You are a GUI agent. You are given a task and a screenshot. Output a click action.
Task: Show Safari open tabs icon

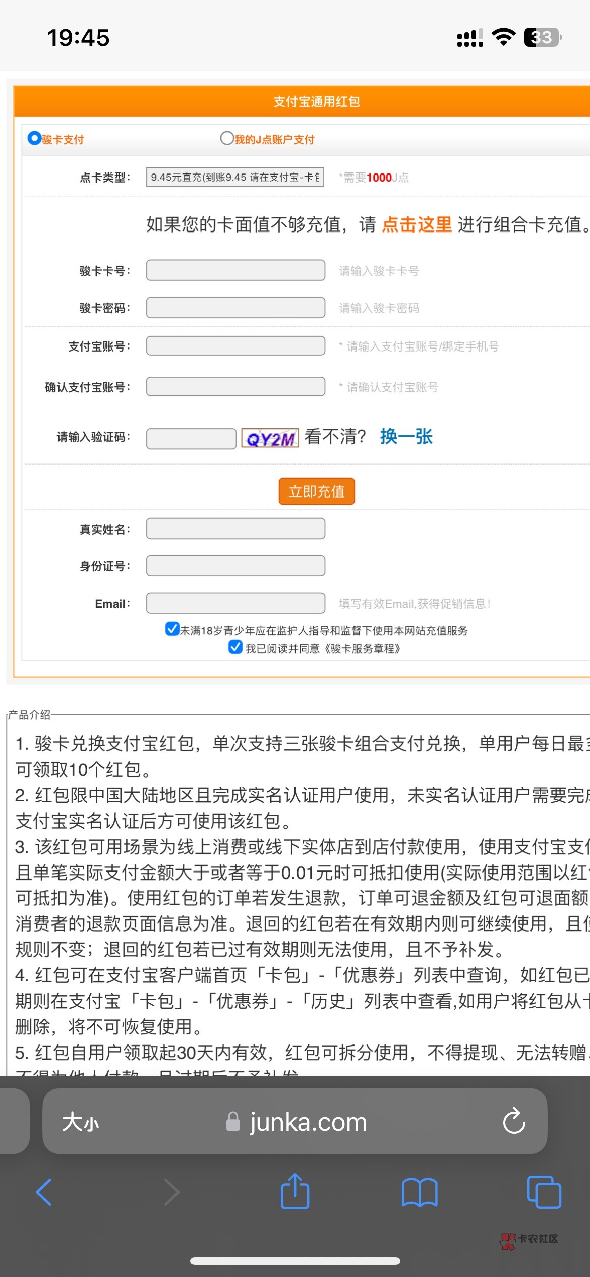point(544,1192)
